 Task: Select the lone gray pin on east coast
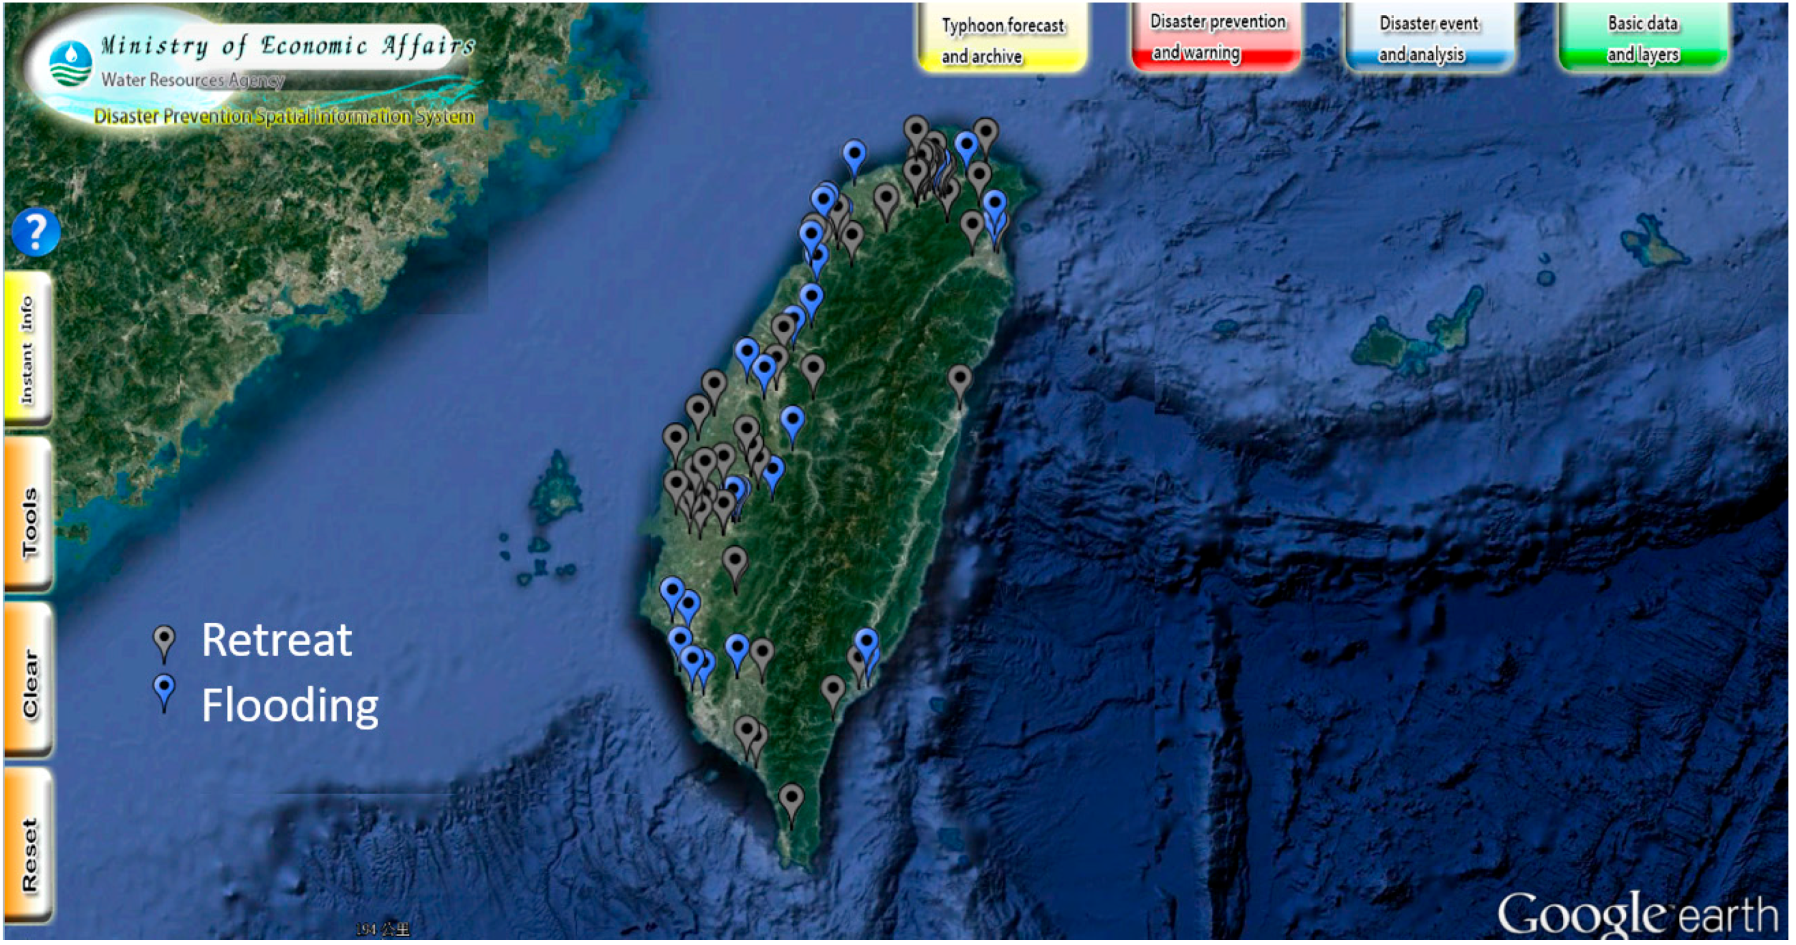pyautogui.click(x=960, y=381)
